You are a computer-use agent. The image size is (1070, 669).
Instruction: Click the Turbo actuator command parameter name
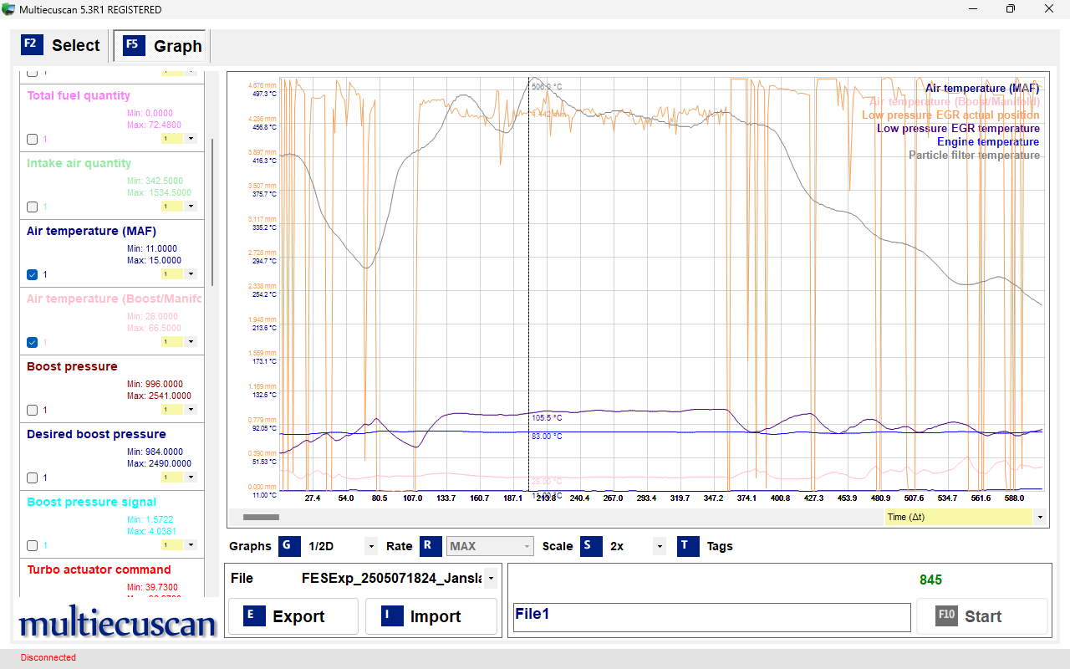coord(99,569)
